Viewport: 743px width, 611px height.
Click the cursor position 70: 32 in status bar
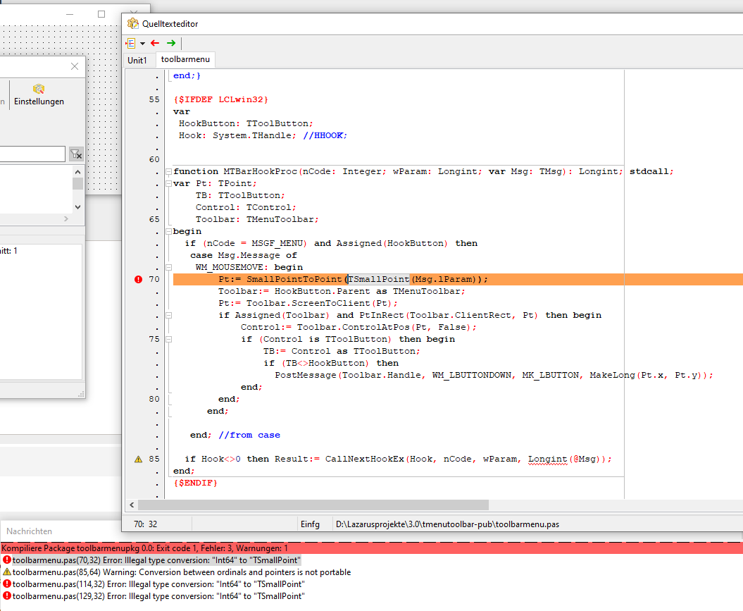coord(146,524)
